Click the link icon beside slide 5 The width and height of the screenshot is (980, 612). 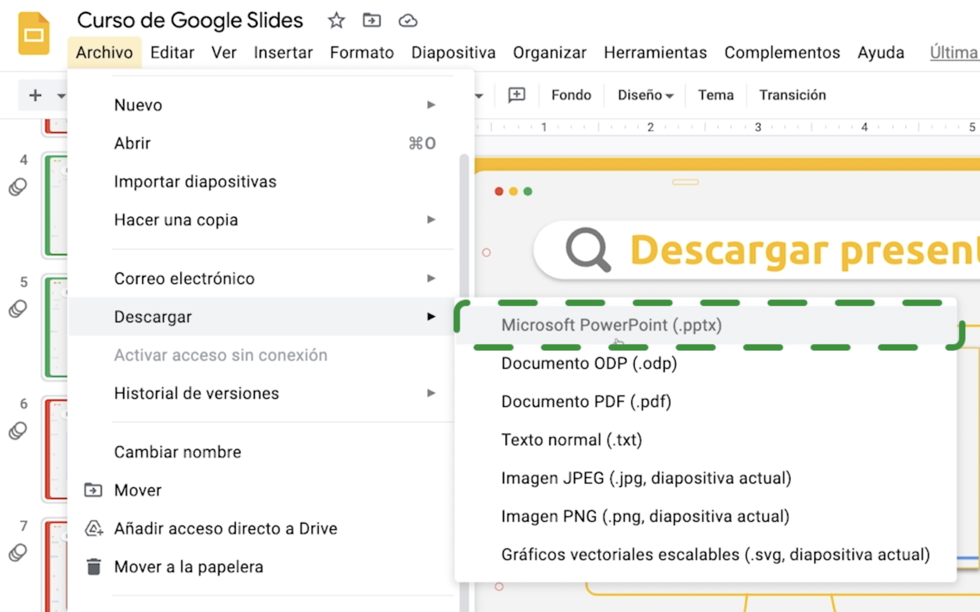point(17,309)
